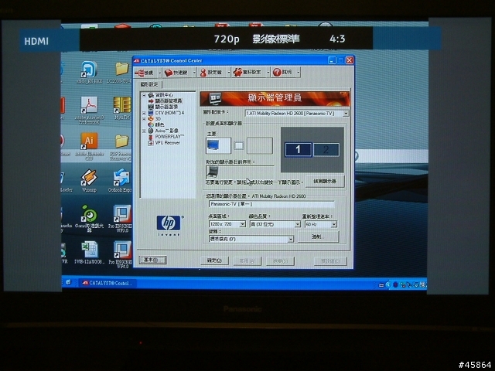The image size is (495, 371).
Task: Open the MyLIM desktop shortcut
Action: point(122,108)
